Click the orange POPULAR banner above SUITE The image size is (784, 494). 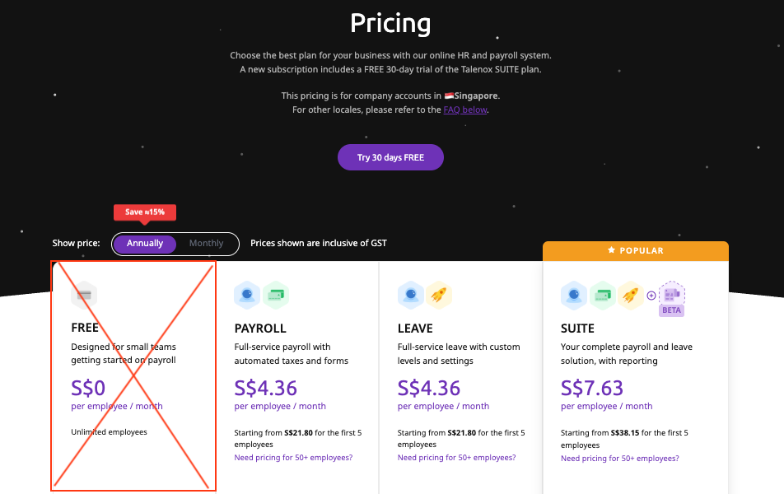(x=635, y=251)
